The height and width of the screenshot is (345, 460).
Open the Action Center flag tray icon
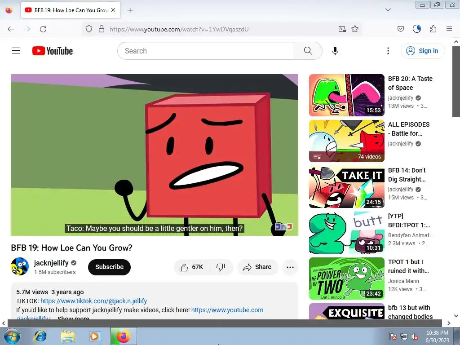pos(393,336)
